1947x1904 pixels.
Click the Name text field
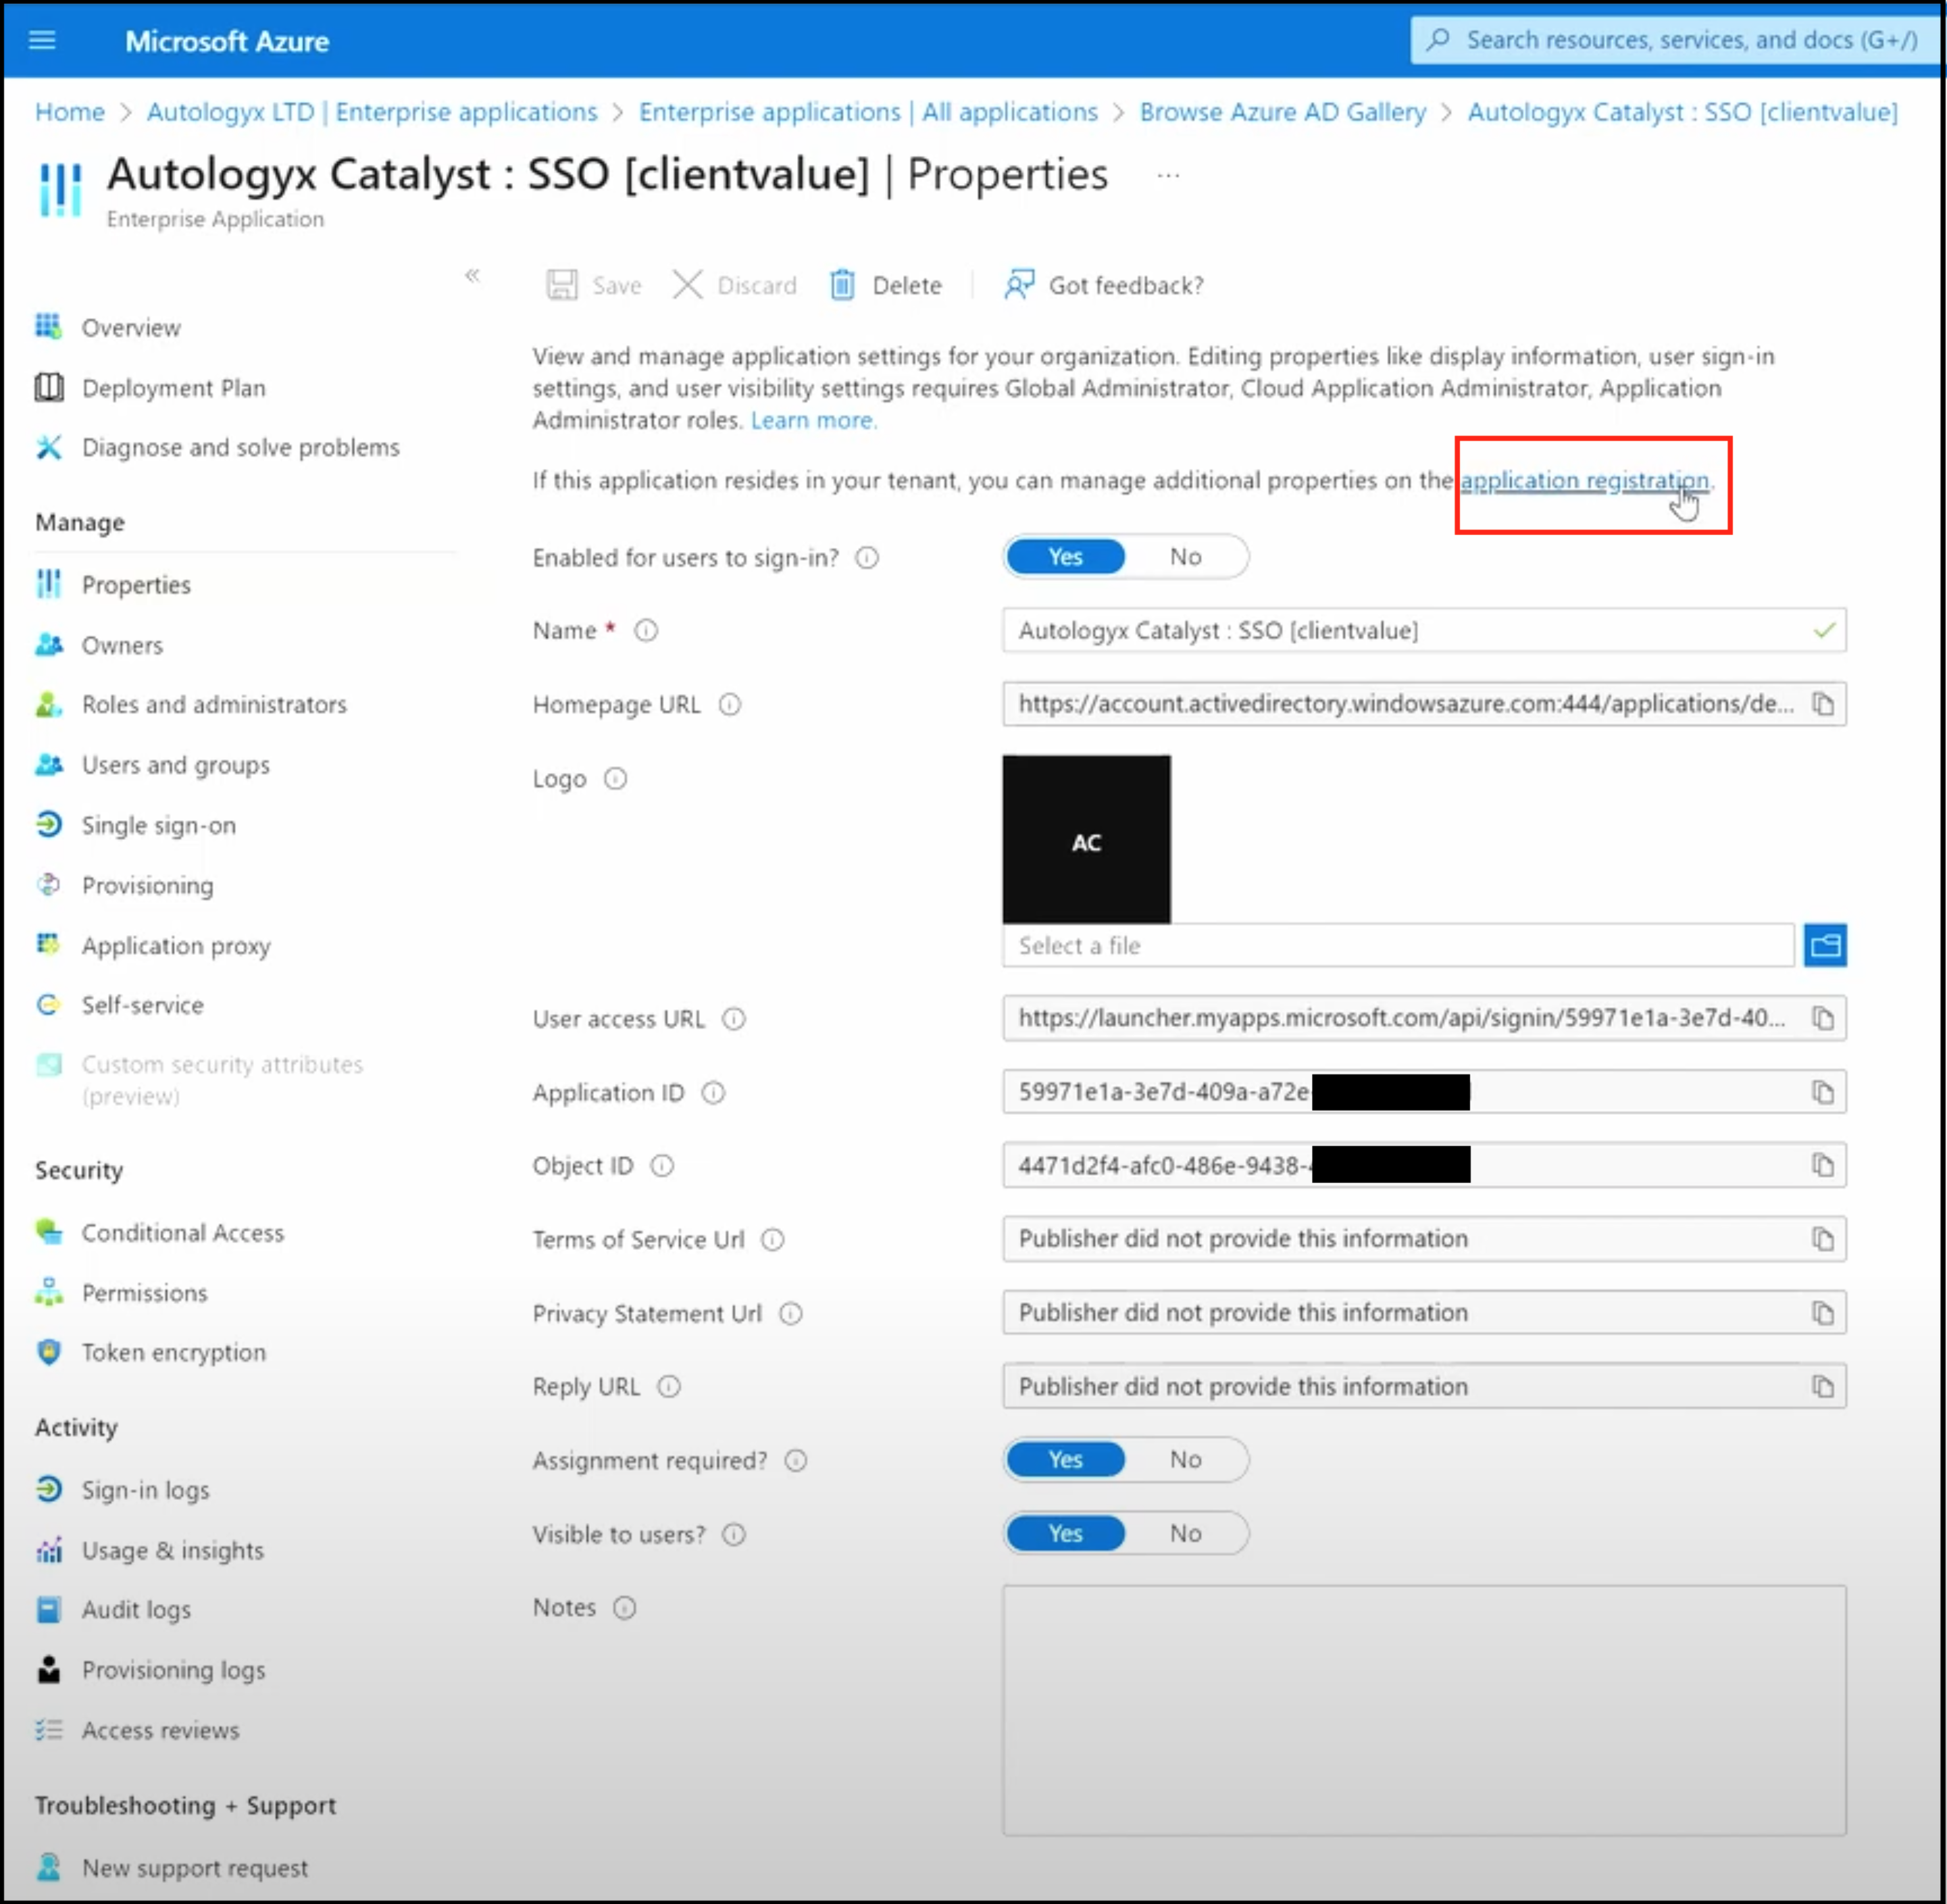pyautogui.click(x=1424, y=631)
